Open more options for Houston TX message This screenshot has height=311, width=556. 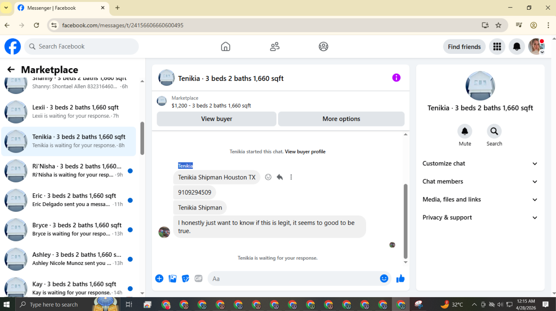click(x=291, y=177)
